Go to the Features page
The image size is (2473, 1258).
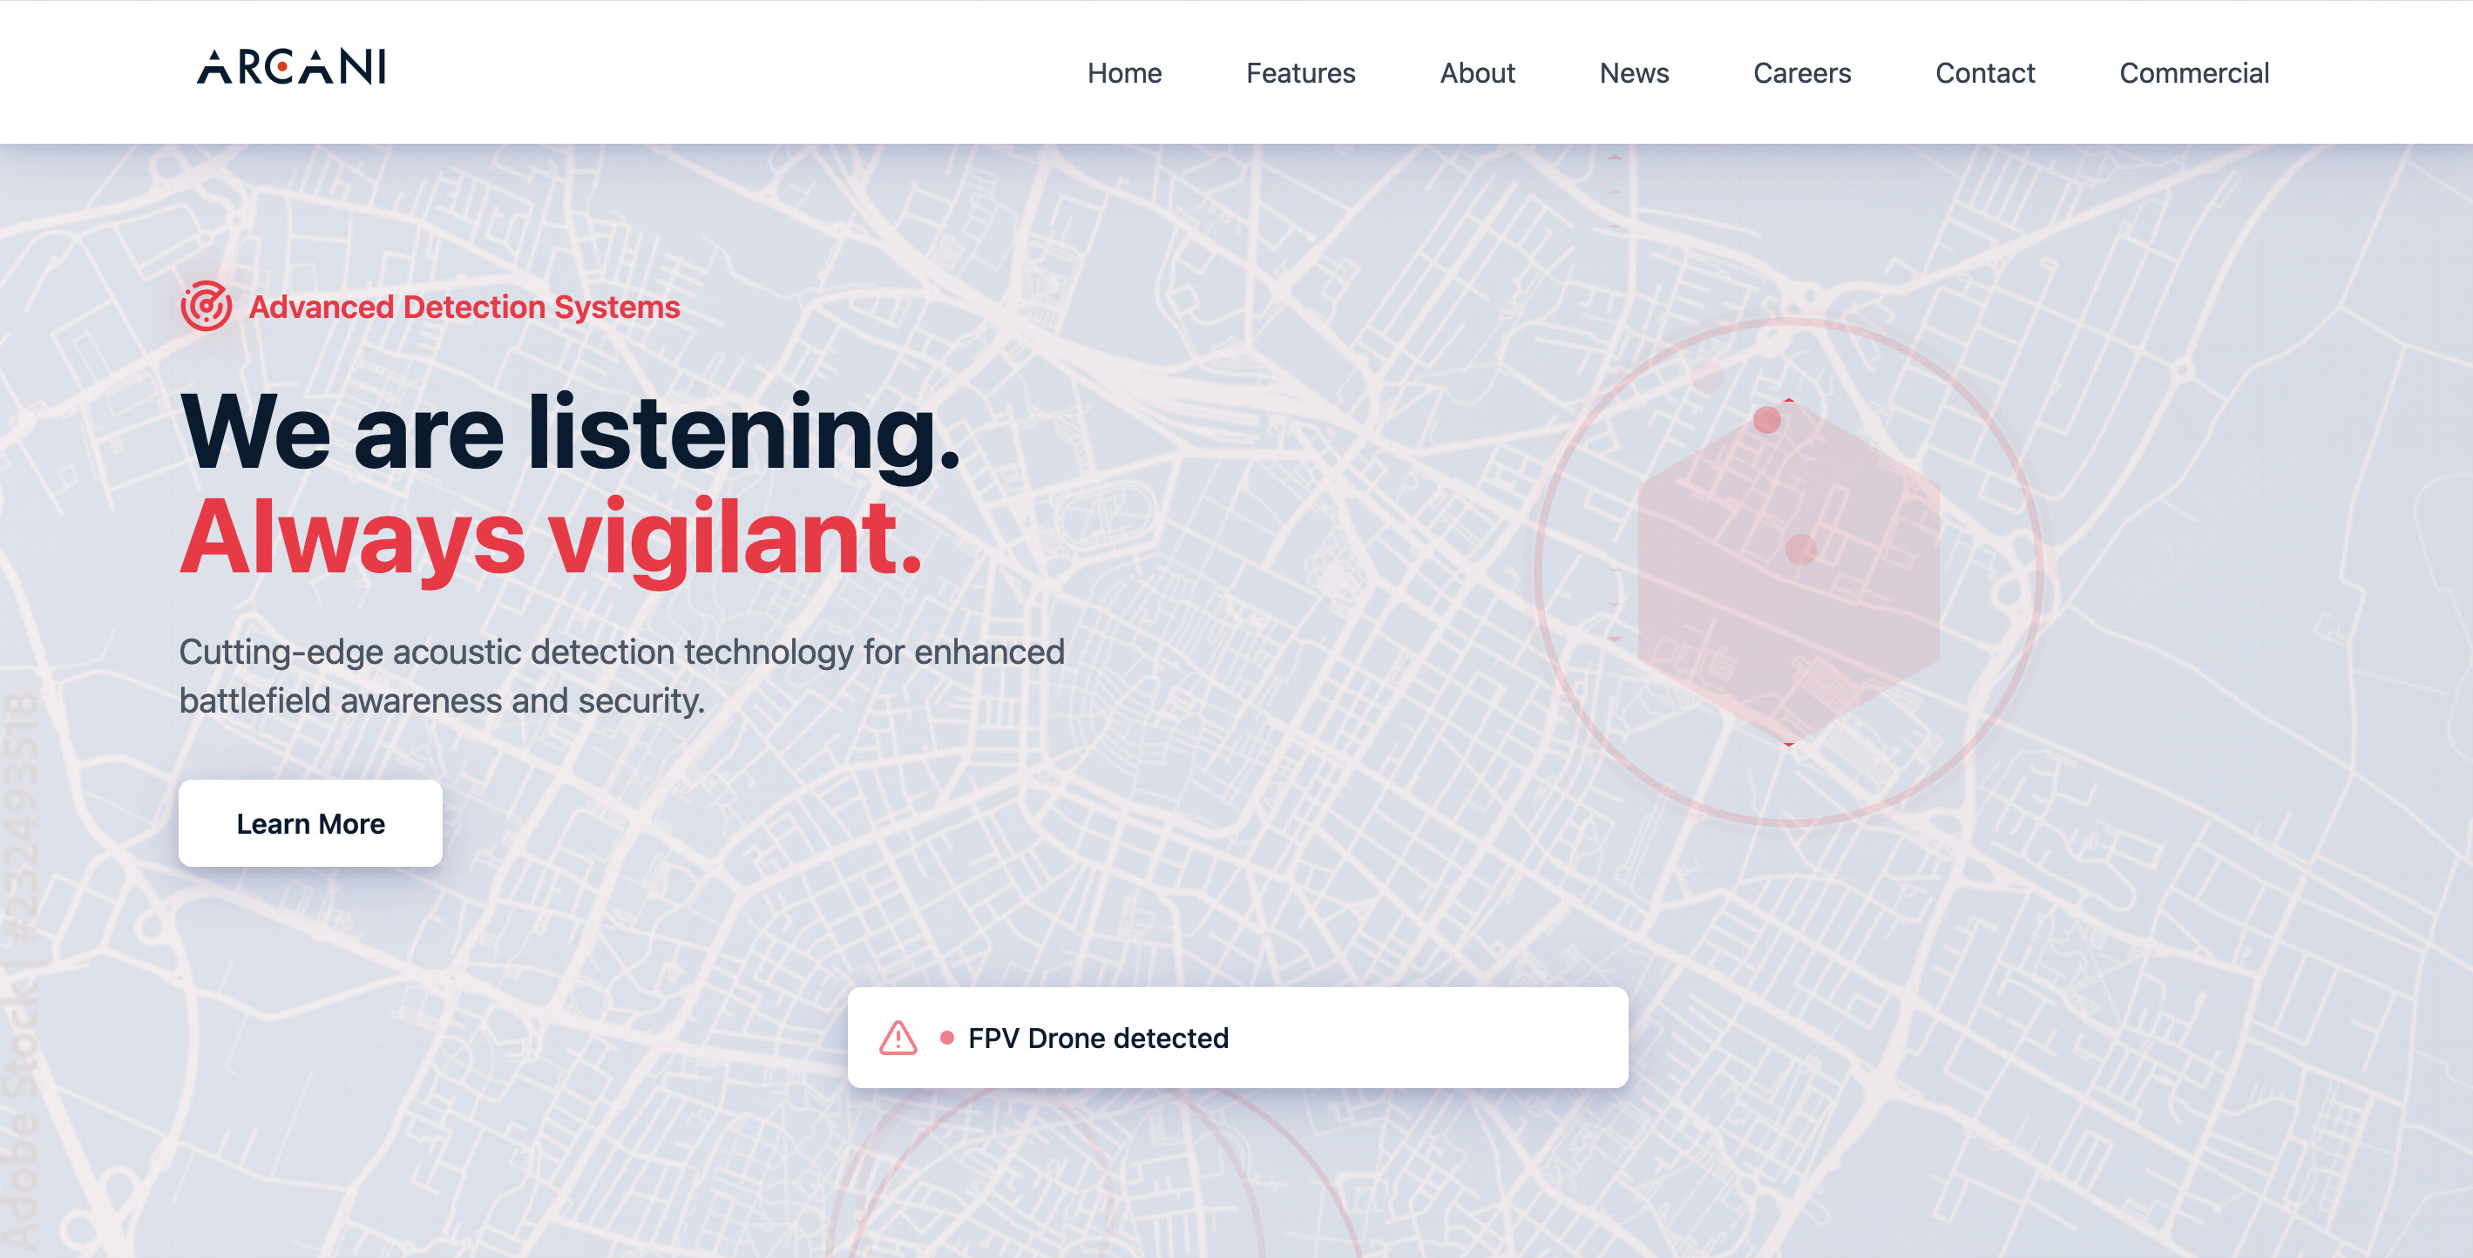(x=1300, y=73)
